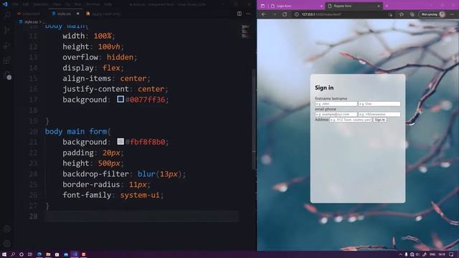Open Accounts icon in VS Code activity bar

click(7, 229)
